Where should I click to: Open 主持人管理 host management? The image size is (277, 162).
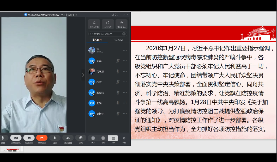pos(94,24)
